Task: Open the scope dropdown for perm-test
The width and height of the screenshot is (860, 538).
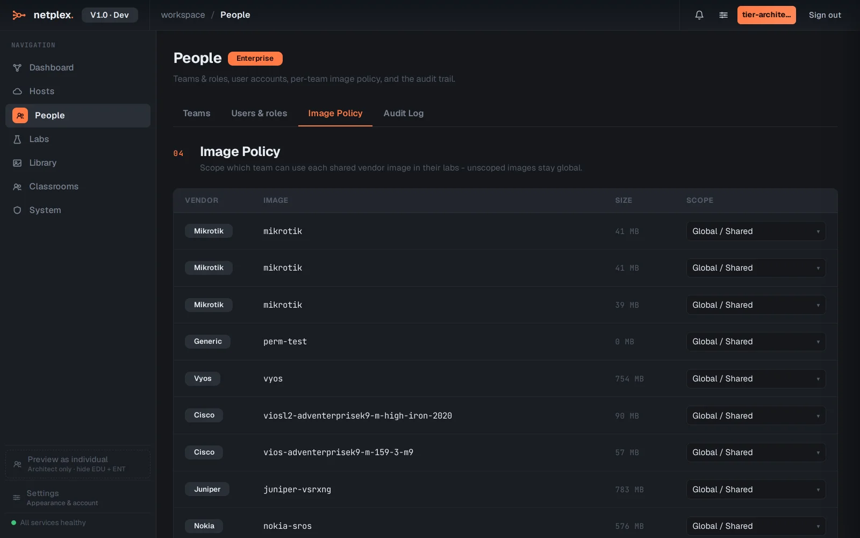Action: (x=756, y=342)
